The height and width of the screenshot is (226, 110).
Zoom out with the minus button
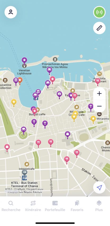(x=99, y=106)
